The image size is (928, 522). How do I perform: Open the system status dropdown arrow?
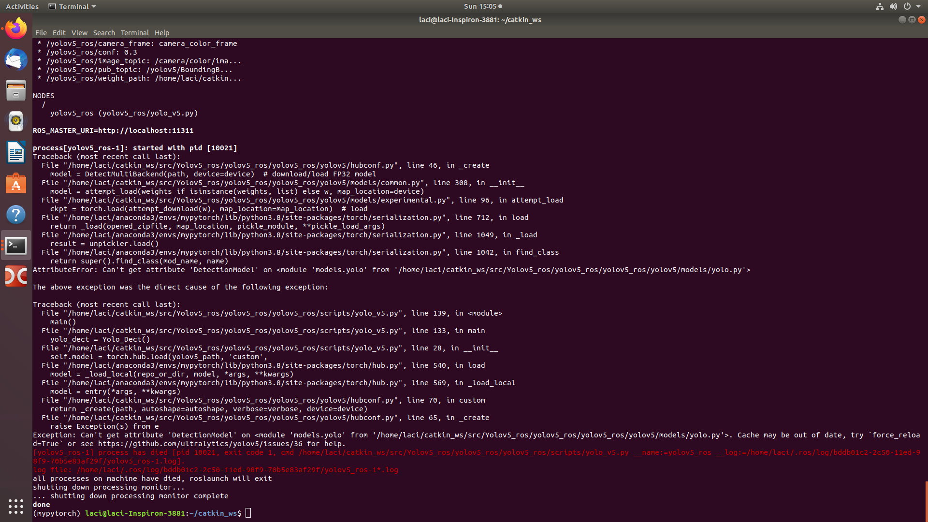[919, 6]
